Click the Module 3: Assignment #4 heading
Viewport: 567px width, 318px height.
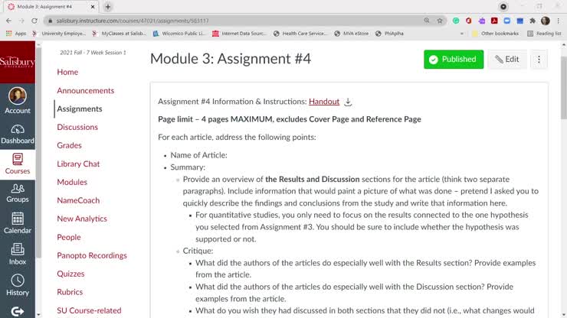tap(231, 59)
